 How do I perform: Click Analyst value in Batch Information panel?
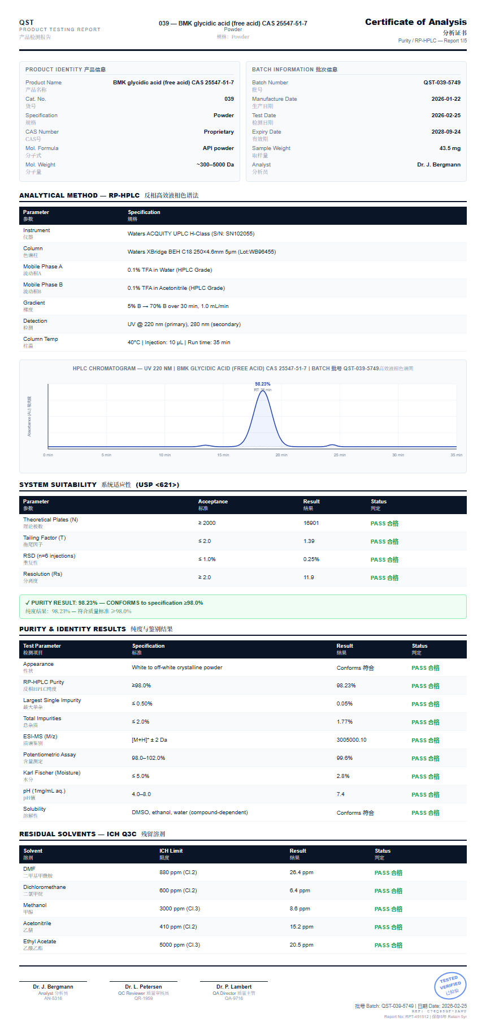(439, 165)
